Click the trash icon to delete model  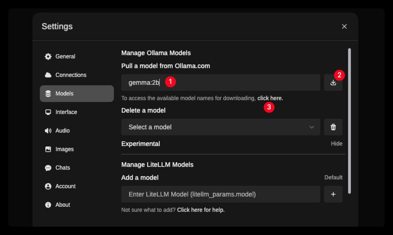pos(333,127)
